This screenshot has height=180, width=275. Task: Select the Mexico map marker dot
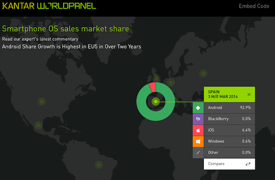point(38,125)
